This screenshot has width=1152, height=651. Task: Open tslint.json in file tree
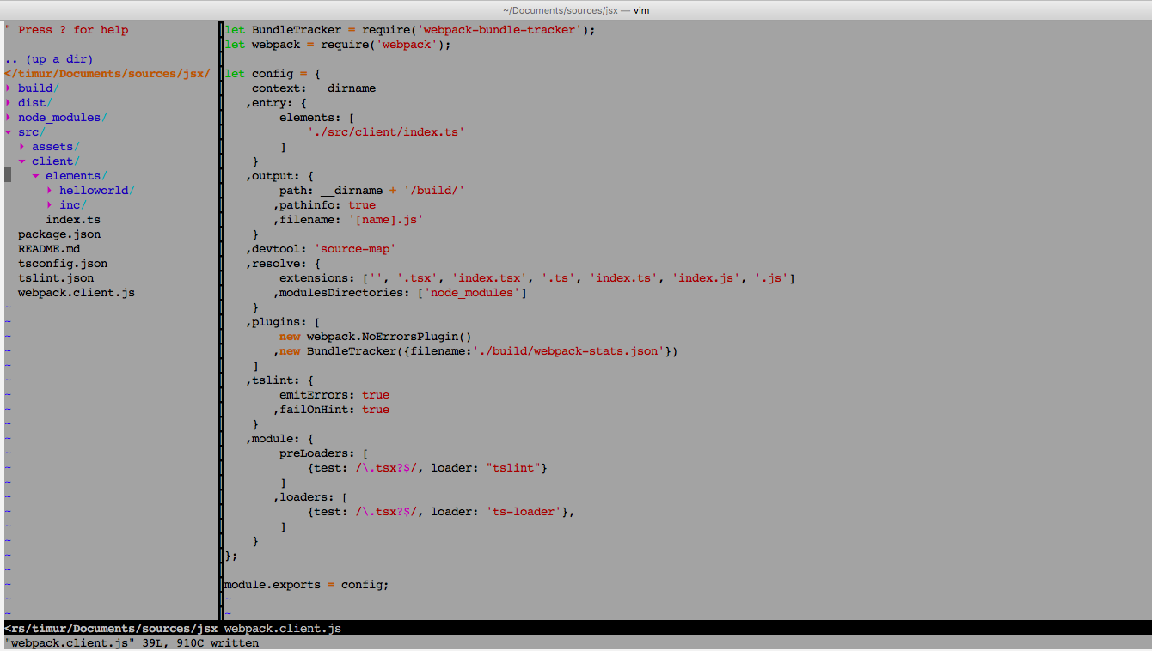pos(56,278)
